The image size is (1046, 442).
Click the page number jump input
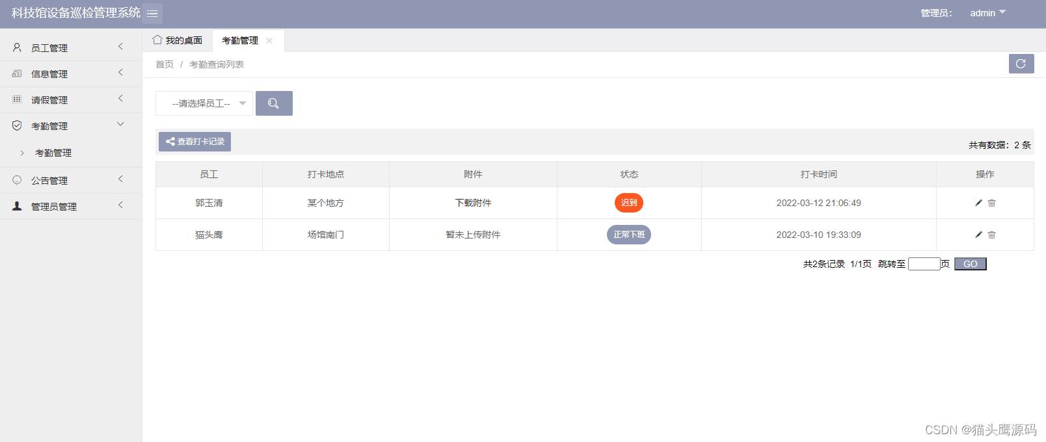924,264
